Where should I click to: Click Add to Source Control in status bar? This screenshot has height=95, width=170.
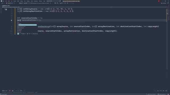pyautogui.click(x=151, y=94)
